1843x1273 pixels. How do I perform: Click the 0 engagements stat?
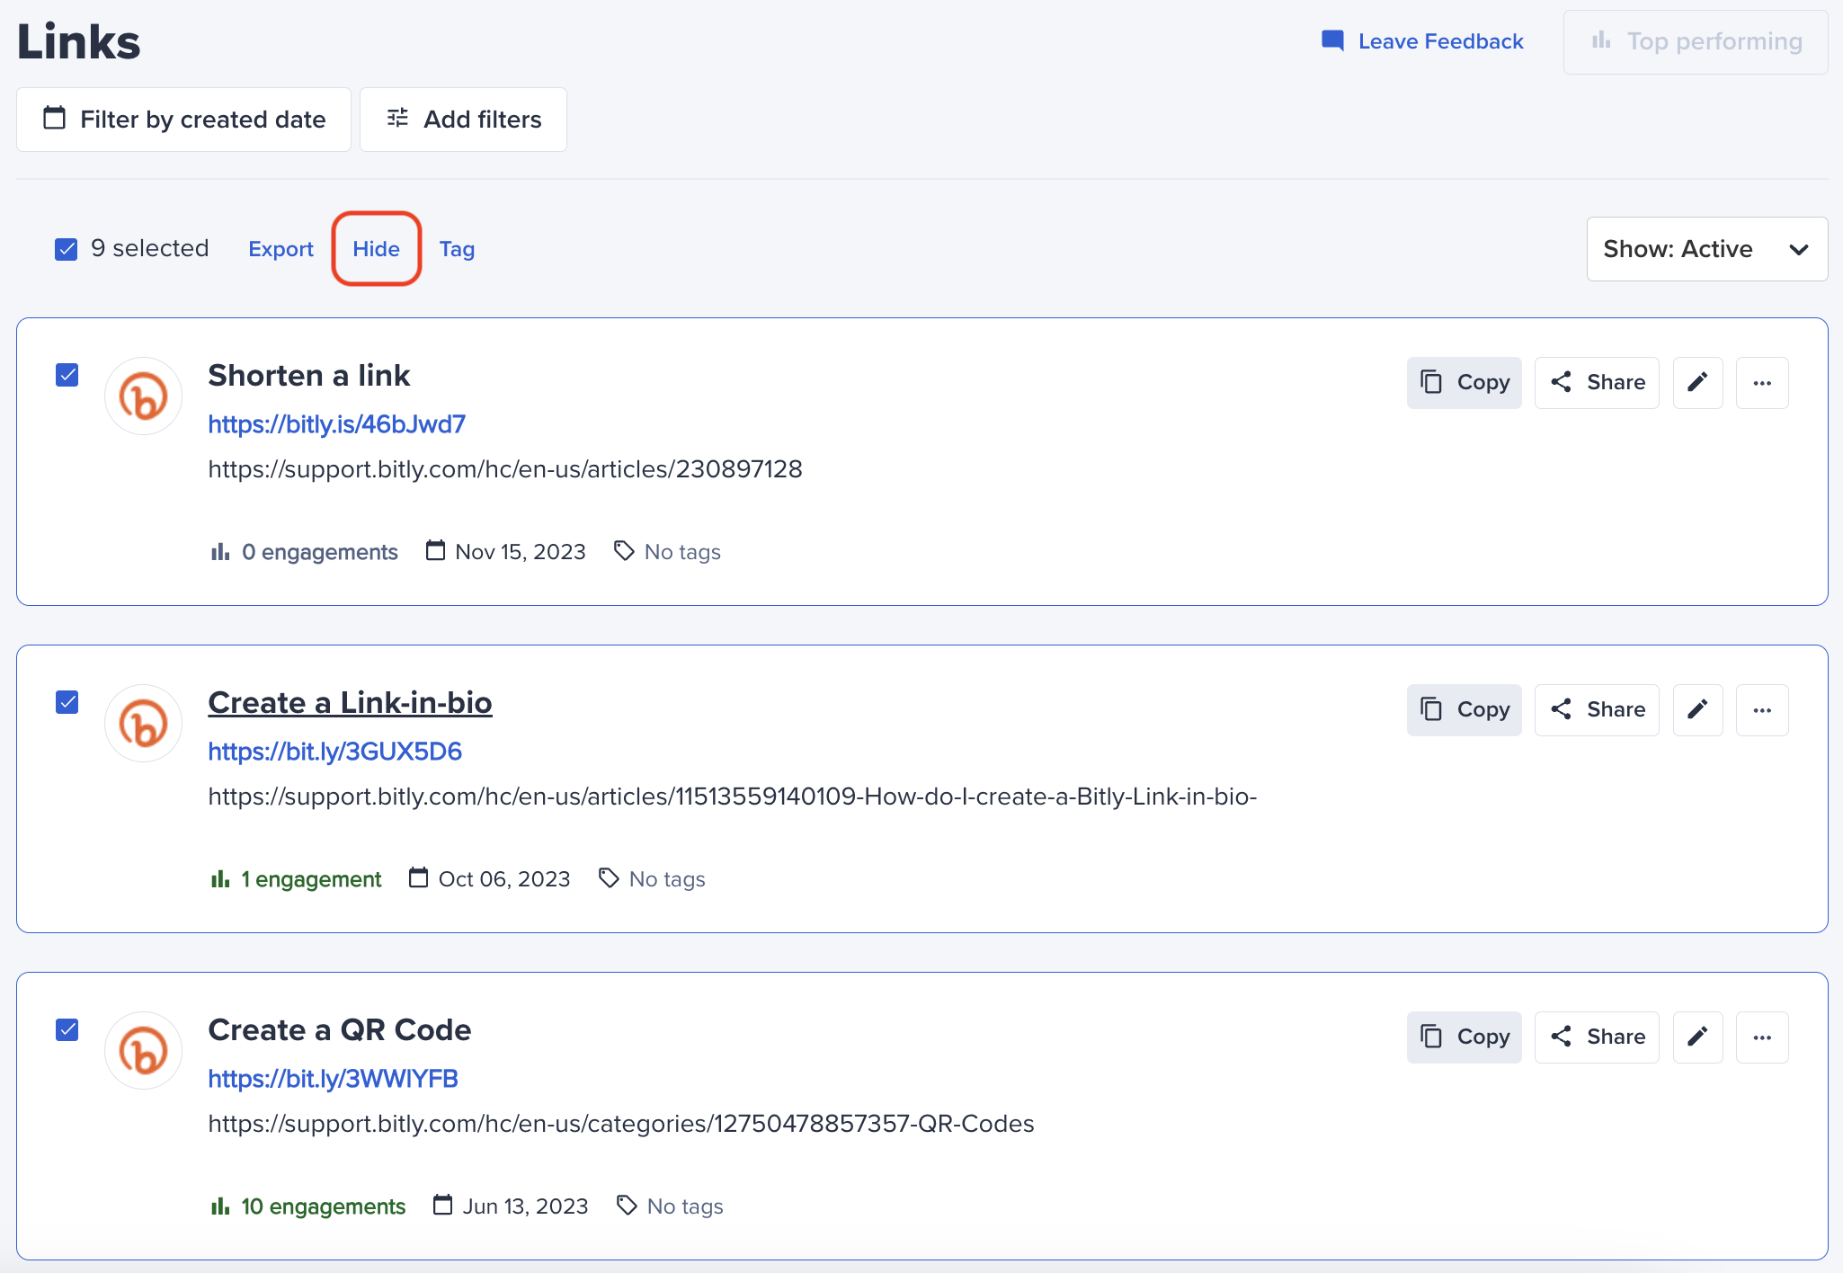(x=304, y=552)
